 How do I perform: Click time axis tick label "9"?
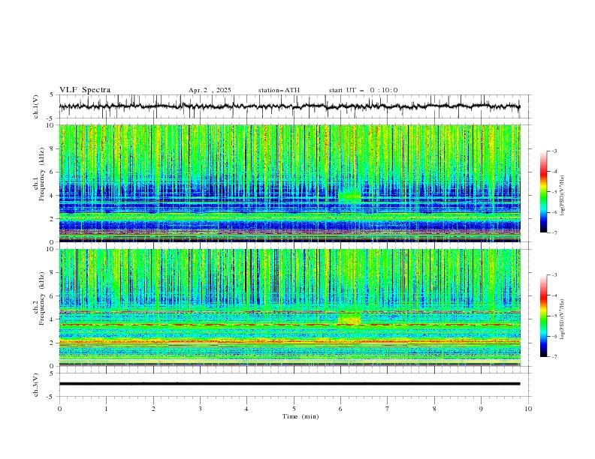(x=481, y=409)
